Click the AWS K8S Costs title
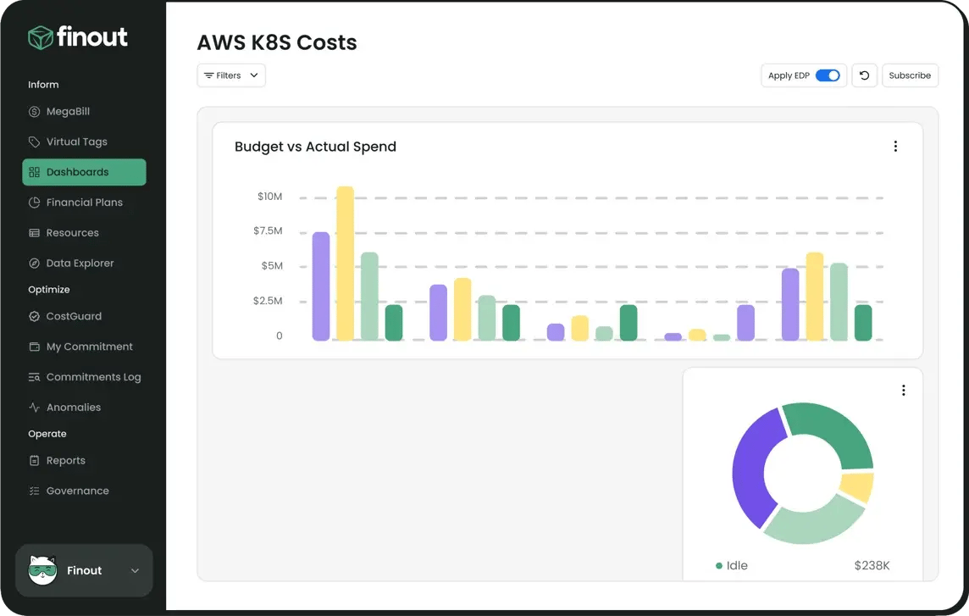The width and height of the screenshot is (969, 616). (277, 42)
